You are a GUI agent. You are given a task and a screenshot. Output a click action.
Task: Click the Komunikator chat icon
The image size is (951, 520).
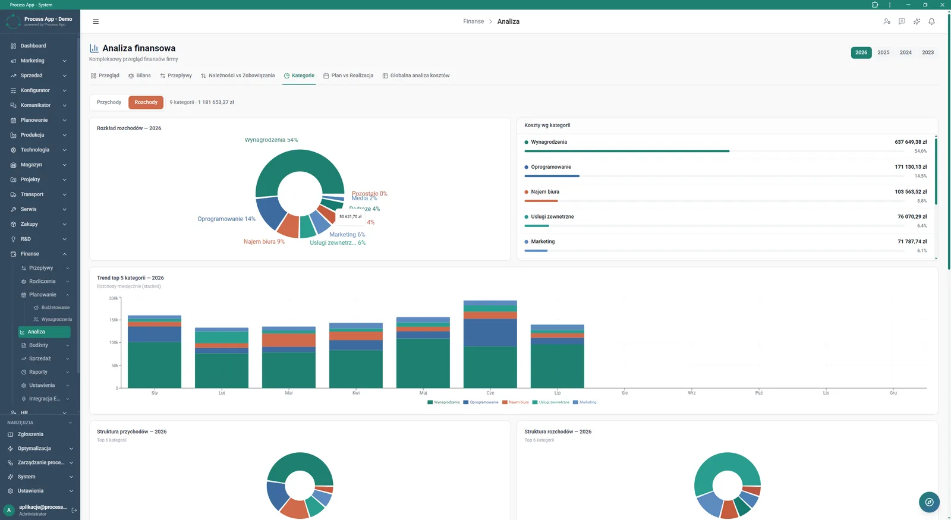point(13,105)
